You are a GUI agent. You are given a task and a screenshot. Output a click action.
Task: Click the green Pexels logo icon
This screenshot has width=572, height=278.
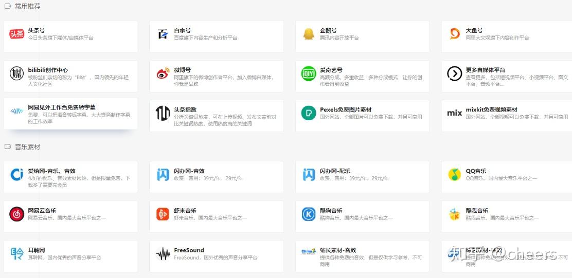pos(309,114)
